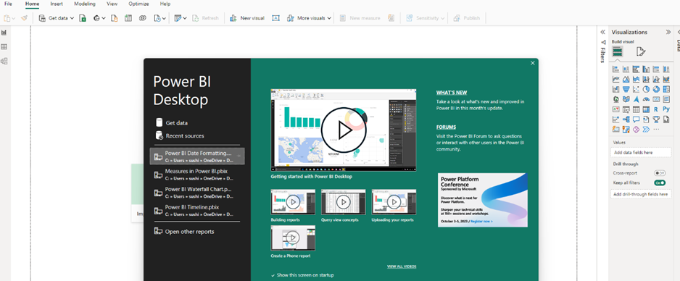680x281 pixels.
Task: Open Power BI Timeline.pbix recent file
Action: pos(197,211)
